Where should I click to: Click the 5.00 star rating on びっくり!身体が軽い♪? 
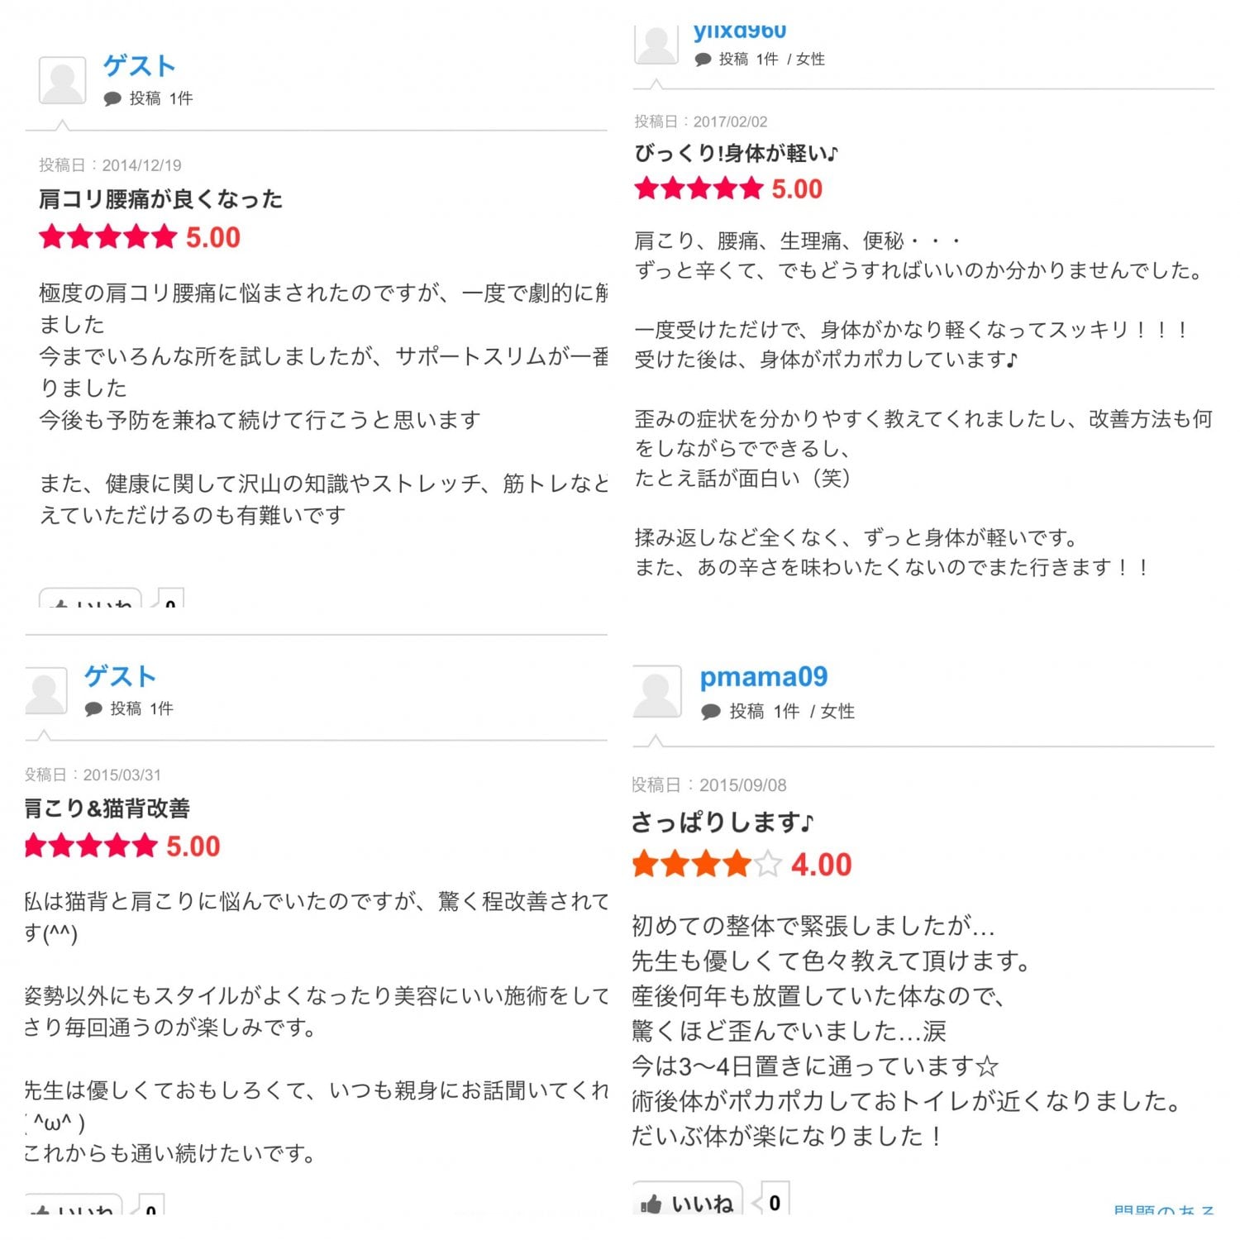coord(699,188)
